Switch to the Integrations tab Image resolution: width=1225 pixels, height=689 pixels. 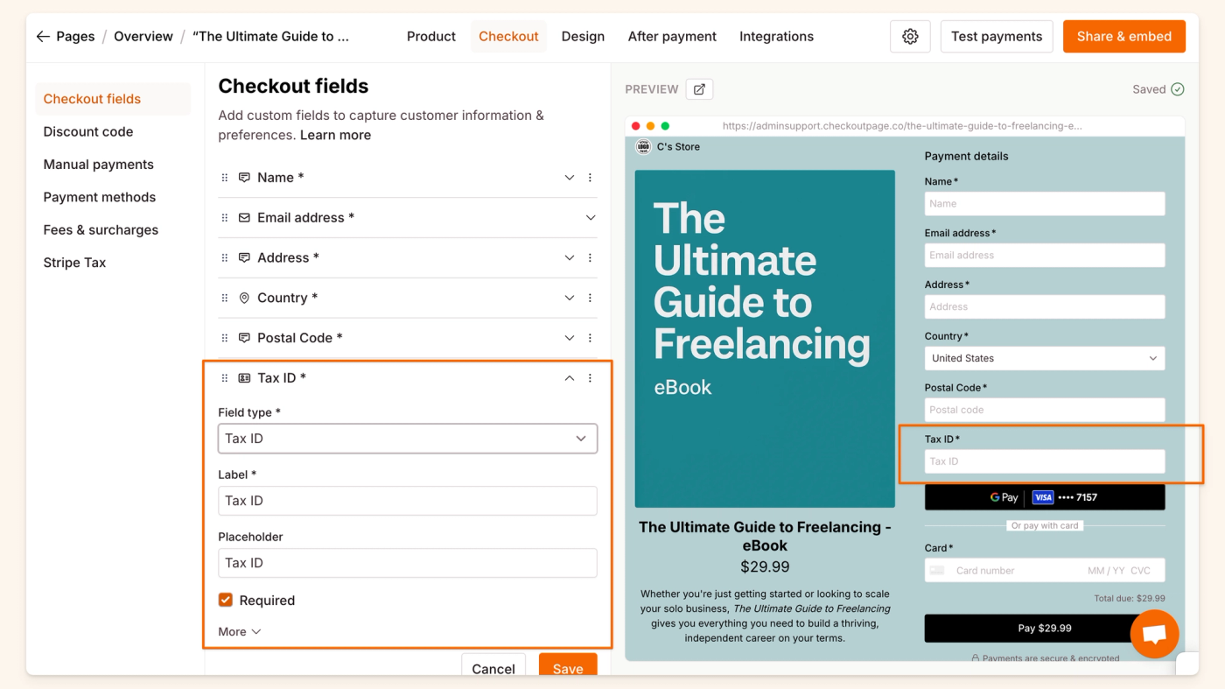776,37
